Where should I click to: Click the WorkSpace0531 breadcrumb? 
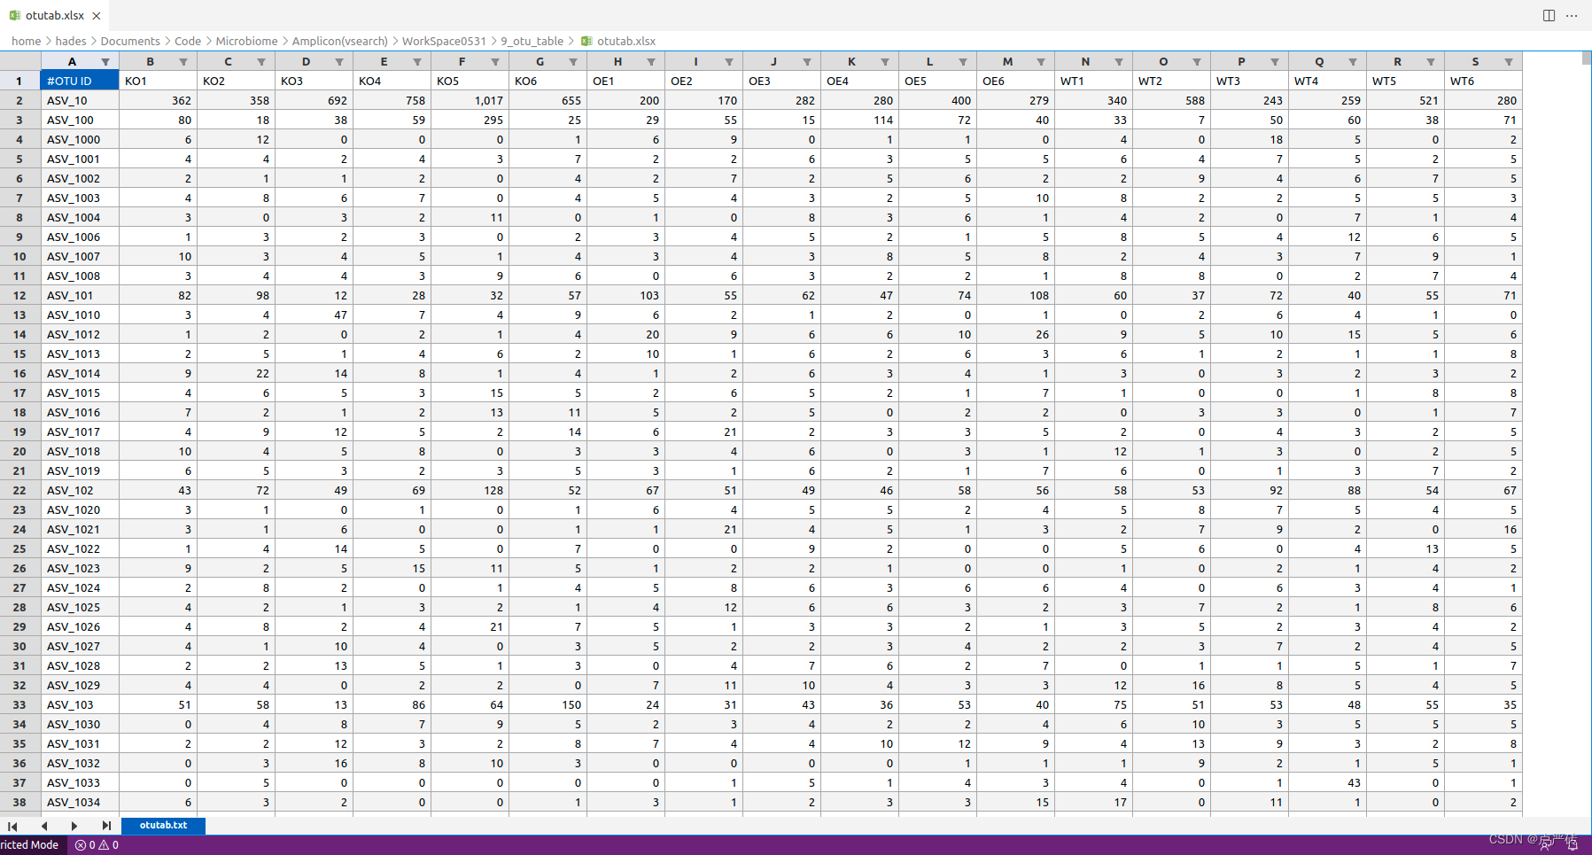(444, 41)
